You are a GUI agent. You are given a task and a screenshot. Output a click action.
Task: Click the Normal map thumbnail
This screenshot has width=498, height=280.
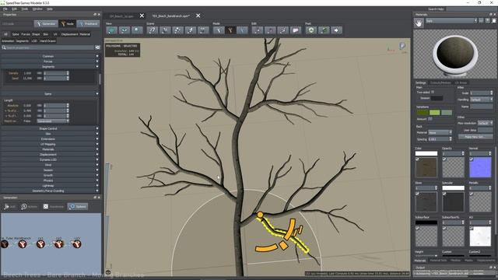(480, 167)
